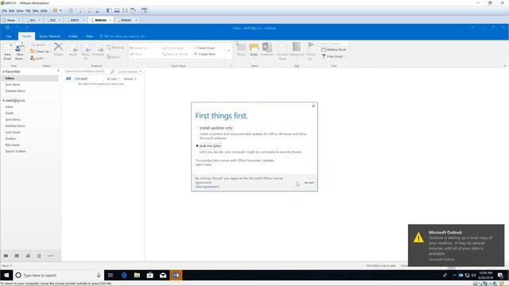Open the Windows Start menu

tap(6, 276)
